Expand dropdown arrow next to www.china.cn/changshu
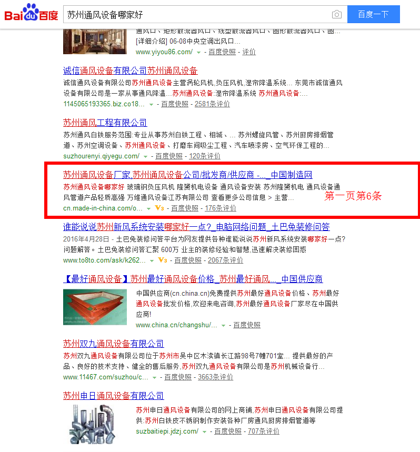 click(x=223, y=326)
